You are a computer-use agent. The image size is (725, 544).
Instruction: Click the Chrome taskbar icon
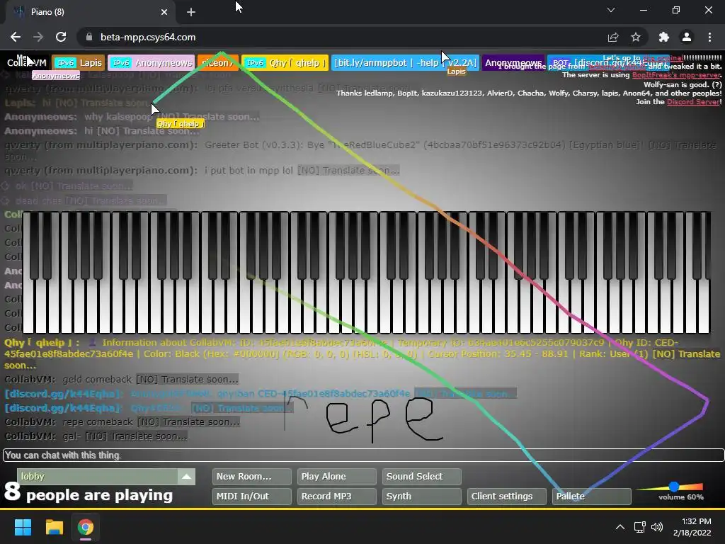click(86, 527)
